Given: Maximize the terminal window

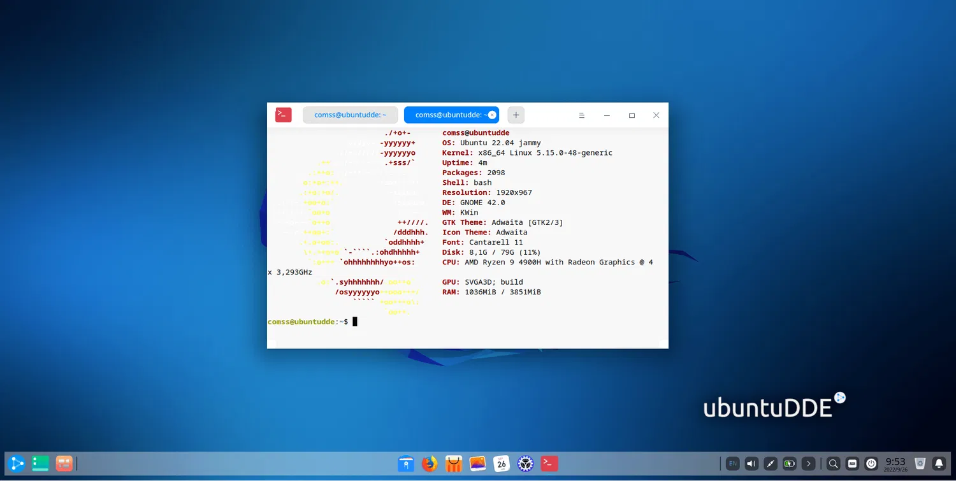Looking at the screenshot, I should click(632, 115).
